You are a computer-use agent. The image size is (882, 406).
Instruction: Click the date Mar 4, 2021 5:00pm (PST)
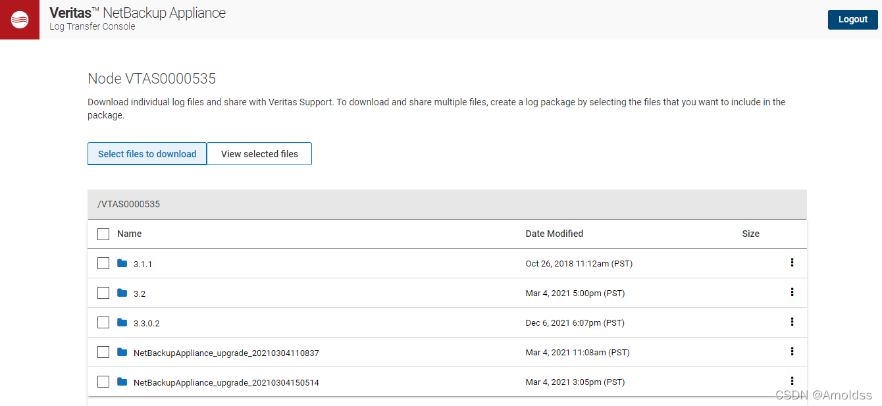point(575,293)
